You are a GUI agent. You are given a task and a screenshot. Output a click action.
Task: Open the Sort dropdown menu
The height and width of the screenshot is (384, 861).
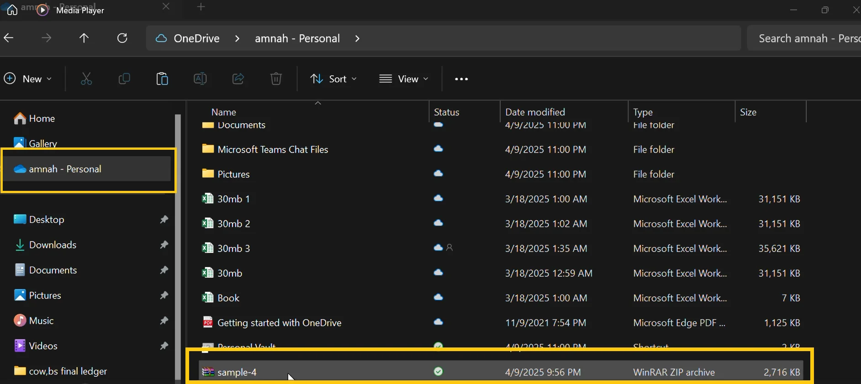(x=333, y=79)
